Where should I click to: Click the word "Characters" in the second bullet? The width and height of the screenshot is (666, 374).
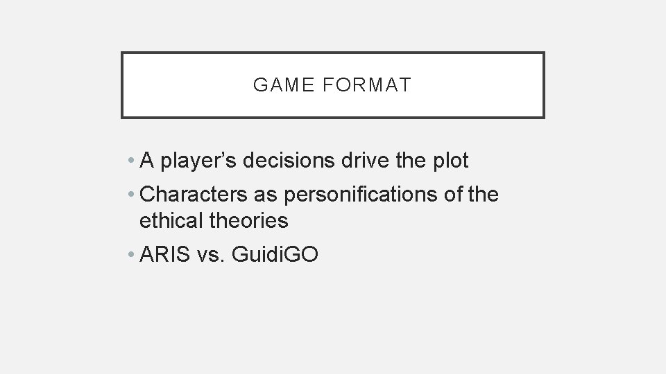click(194, 194)
